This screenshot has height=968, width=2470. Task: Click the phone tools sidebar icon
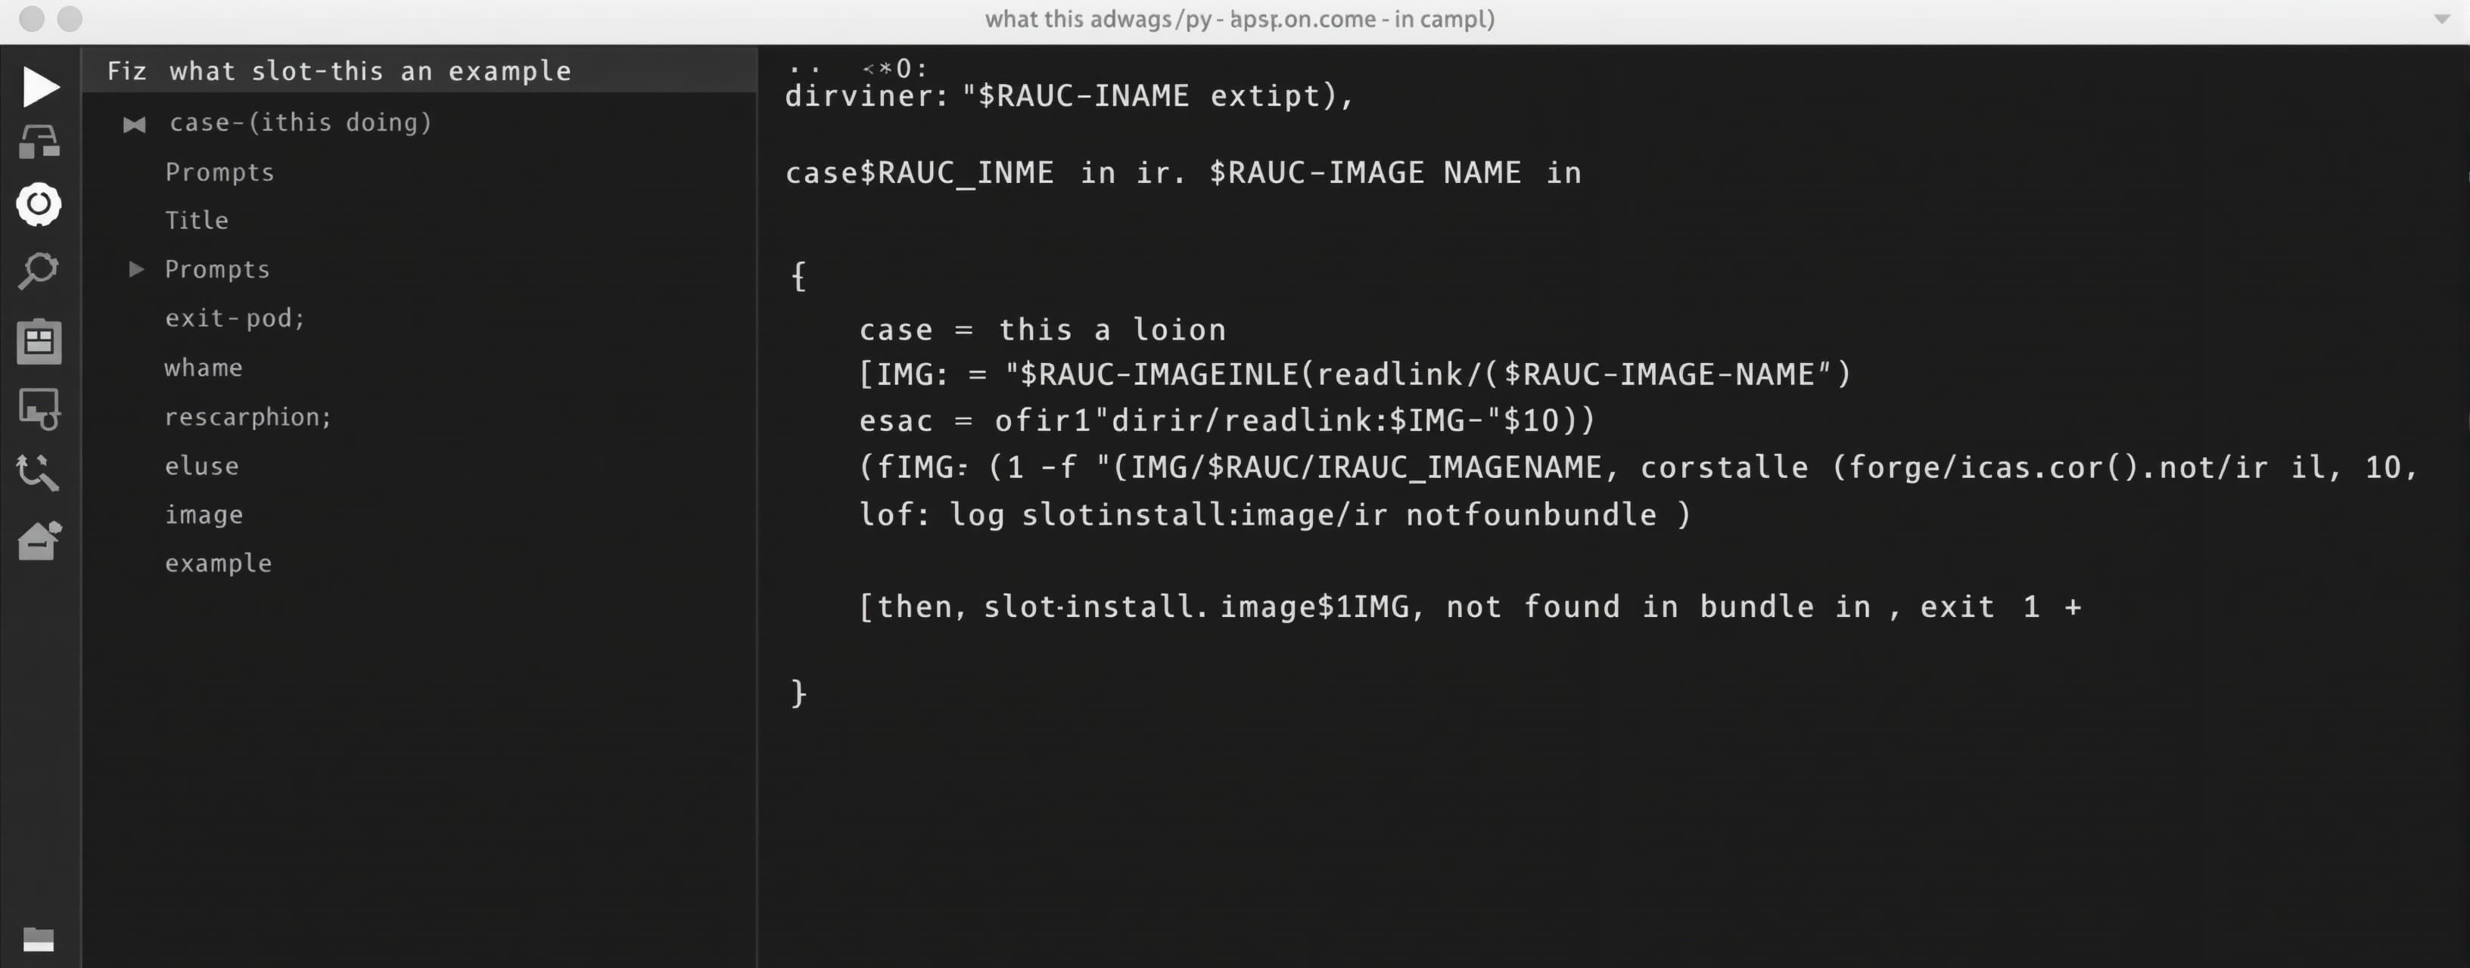pos(39,472)
